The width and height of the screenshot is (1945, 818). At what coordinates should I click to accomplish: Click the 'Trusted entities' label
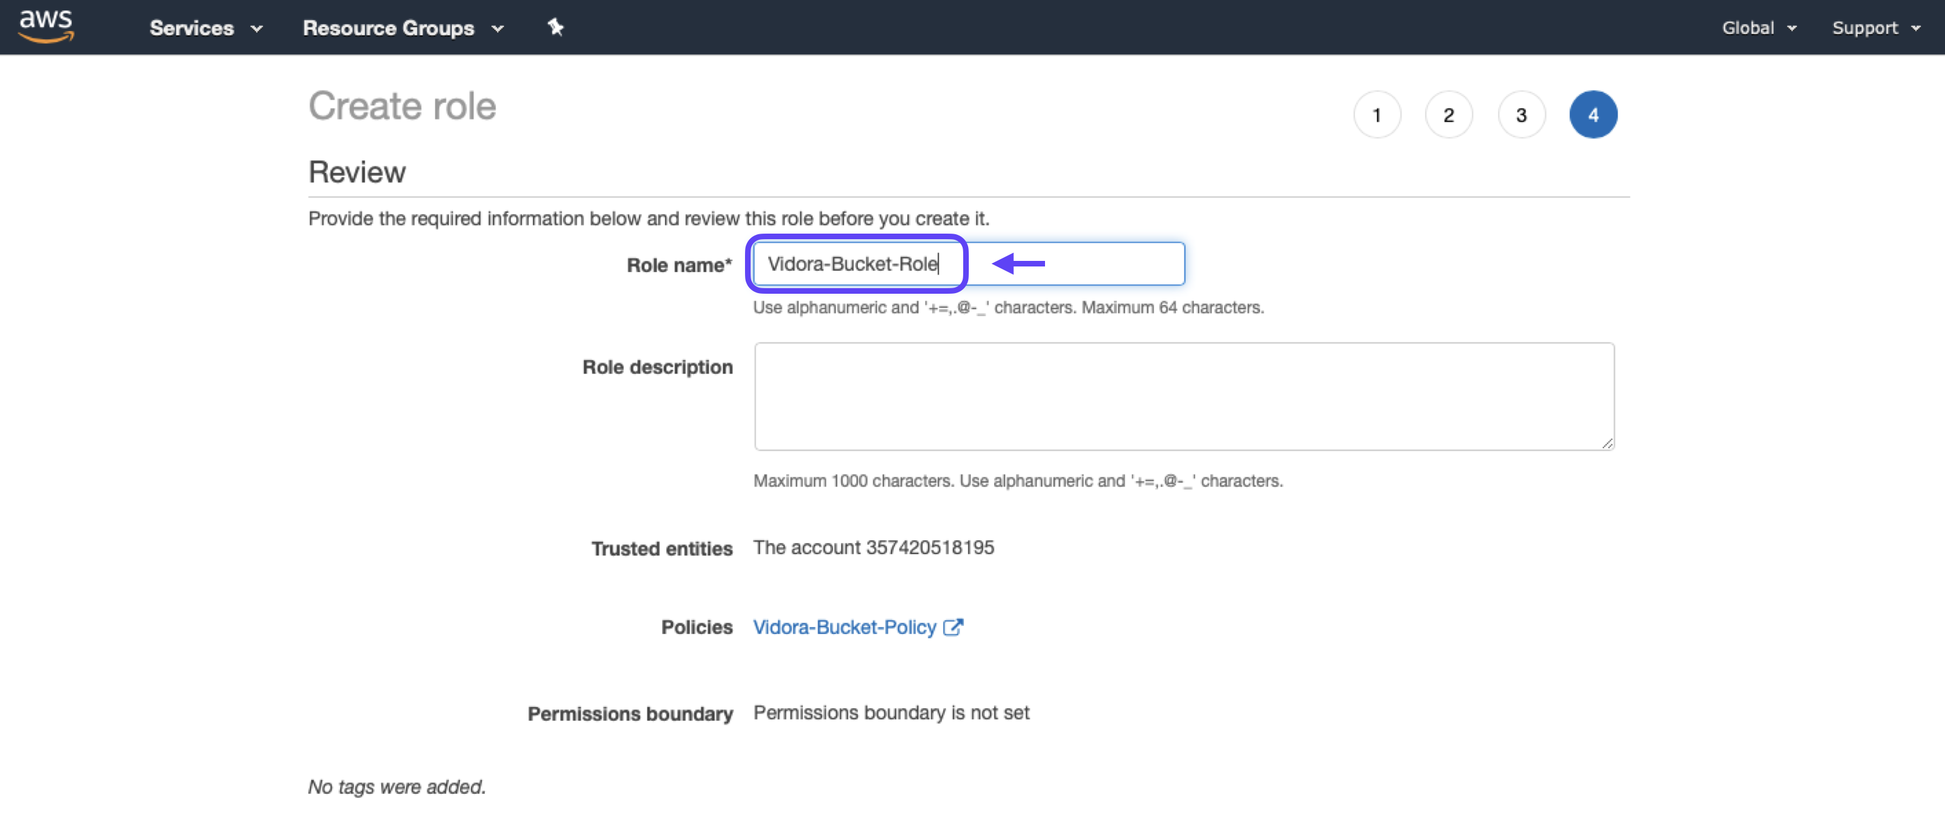point(661,548)
